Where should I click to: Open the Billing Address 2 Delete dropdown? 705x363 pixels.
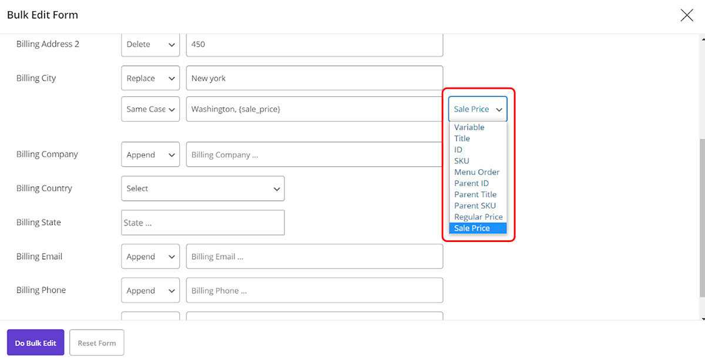point(150,45)
